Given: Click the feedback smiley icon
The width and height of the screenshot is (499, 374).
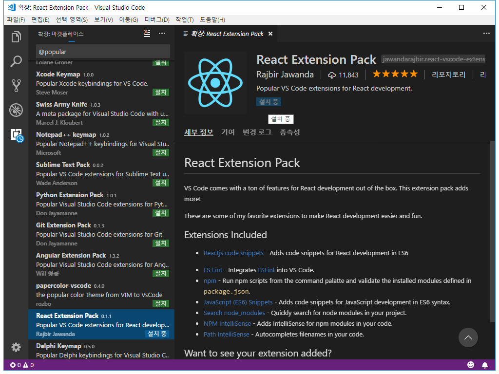Looking at the screenshot, I should [x=471, y=365].
